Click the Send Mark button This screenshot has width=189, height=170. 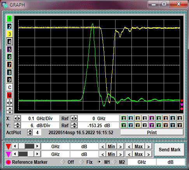(170, 150)
